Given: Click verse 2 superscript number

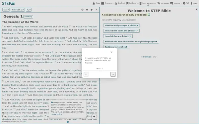Looking at the screenshot, I should (70, 26).
